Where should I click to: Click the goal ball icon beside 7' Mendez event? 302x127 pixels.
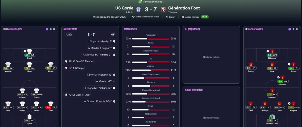coord(114,41)
